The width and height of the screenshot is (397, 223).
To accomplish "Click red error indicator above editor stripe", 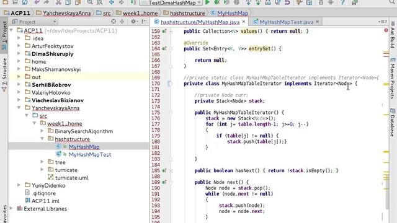I will click(386, 30).
